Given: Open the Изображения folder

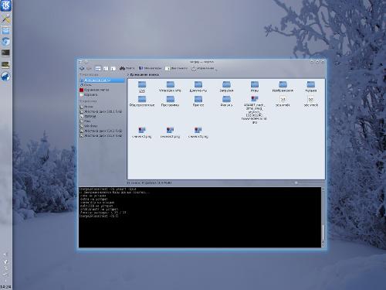Looking at the screenshot, I should coord(283,87).
